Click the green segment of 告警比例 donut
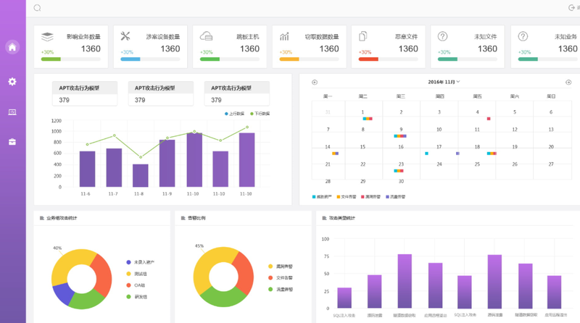The image size is (580, 323). point(223,297)
